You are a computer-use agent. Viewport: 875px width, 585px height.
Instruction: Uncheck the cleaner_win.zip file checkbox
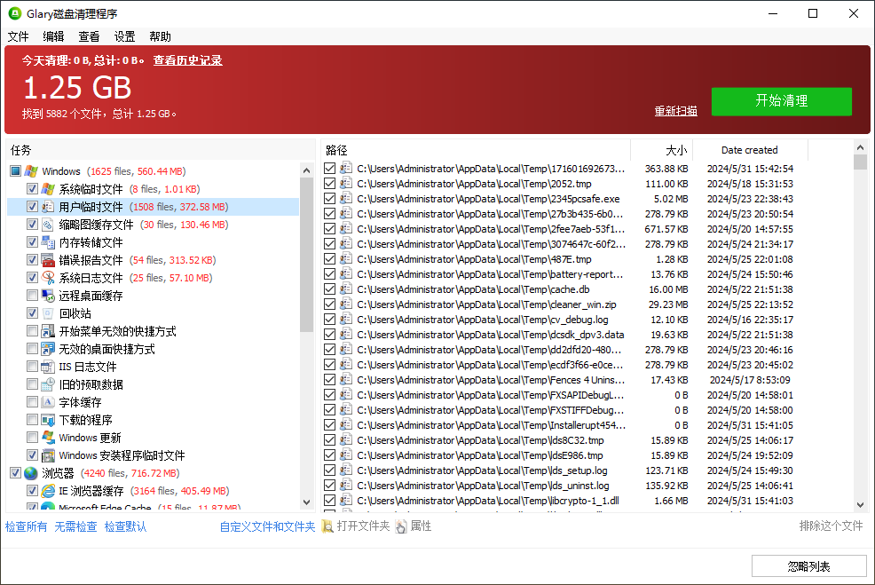tap(330, 304)
